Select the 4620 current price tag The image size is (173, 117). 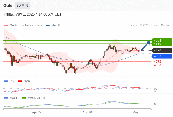point(161,50)
